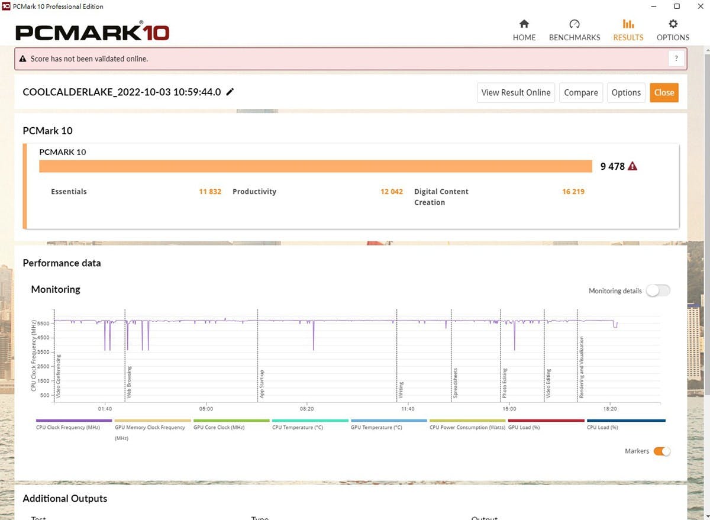710x520 pixels.
Task: Click the Options gear icon
Action: [x=673, y=24]
